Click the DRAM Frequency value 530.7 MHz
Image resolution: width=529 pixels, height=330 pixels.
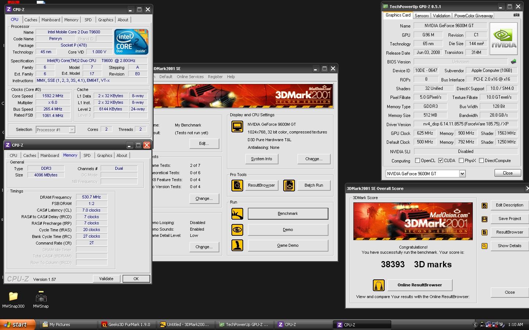tap(91, 197)
